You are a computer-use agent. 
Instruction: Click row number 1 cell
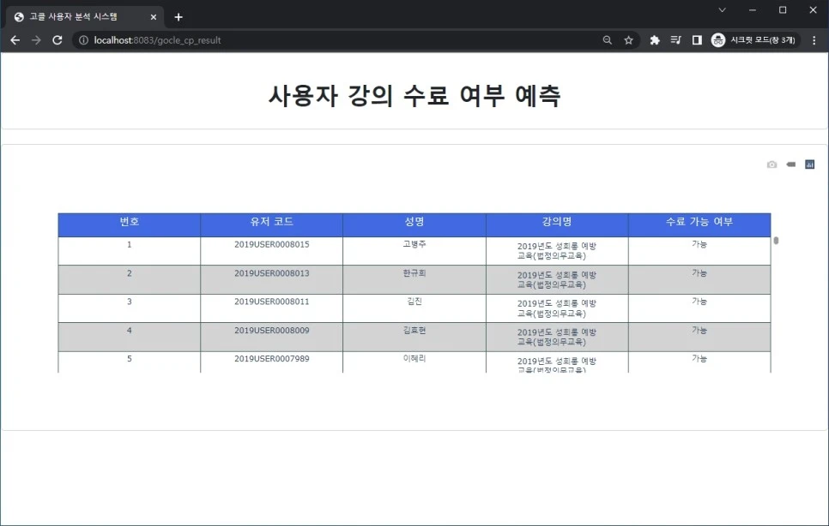[x=129, y=251]
